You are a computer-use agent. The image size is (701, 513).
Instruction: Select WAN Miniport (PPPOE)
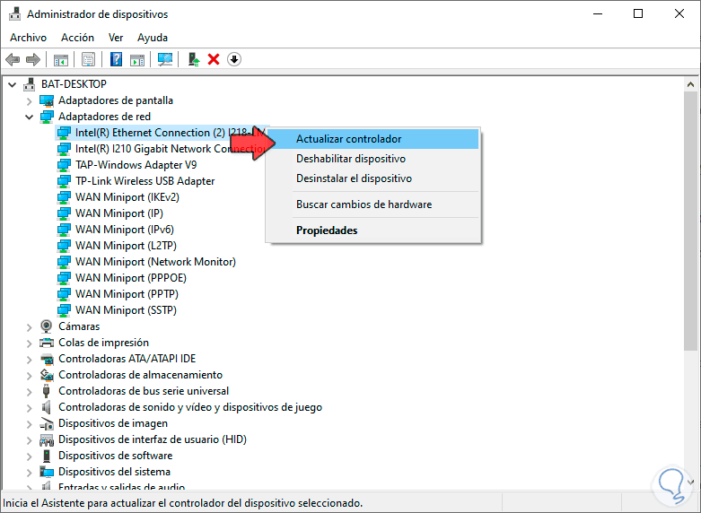[x=131, y=277]
